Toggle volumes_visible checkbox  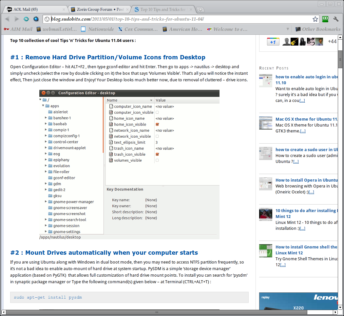click(x=157, y=160)
